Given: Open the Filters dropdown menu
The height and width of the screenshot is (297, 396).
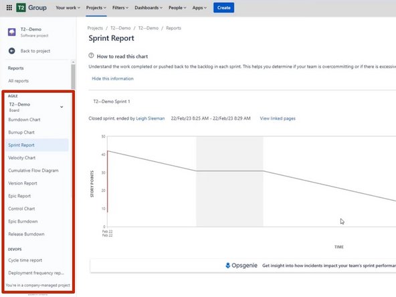Looking at the screenshot, I should click(120, 7).
